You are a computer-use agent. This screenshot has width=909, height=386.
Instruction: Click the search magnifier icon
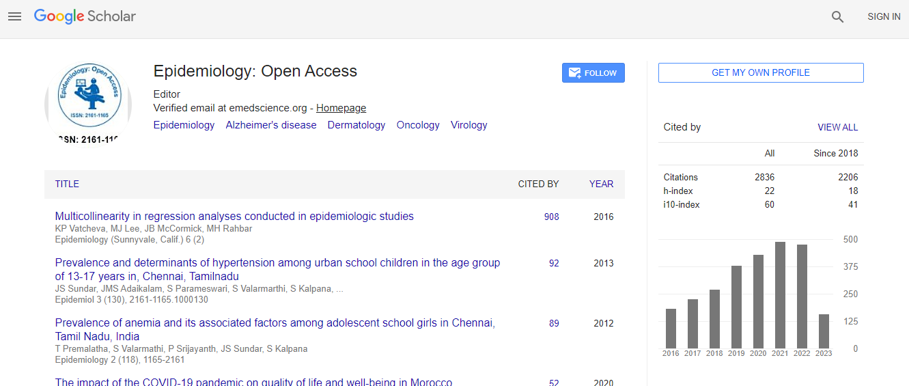point(837,17)
